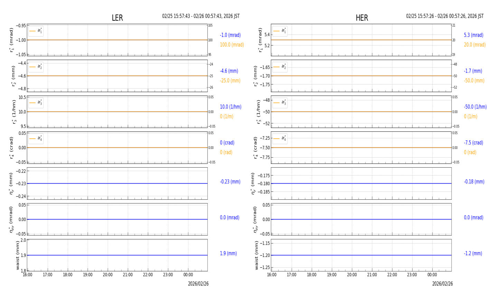
Task: Click the ∂r1* legend in the LER plot
Action: click(x=36, y=31)
